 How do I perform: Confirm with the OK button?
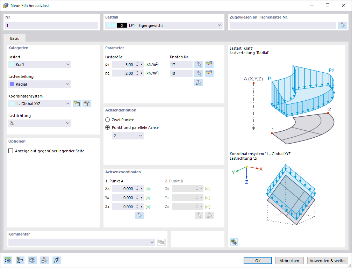pyautogui.click(x=258, y=261)
